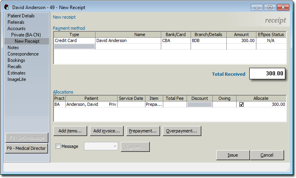Toggle the Allocate checkbox for Anderson, David
Viewport: 296px width, 178px height.
(241, 105)
